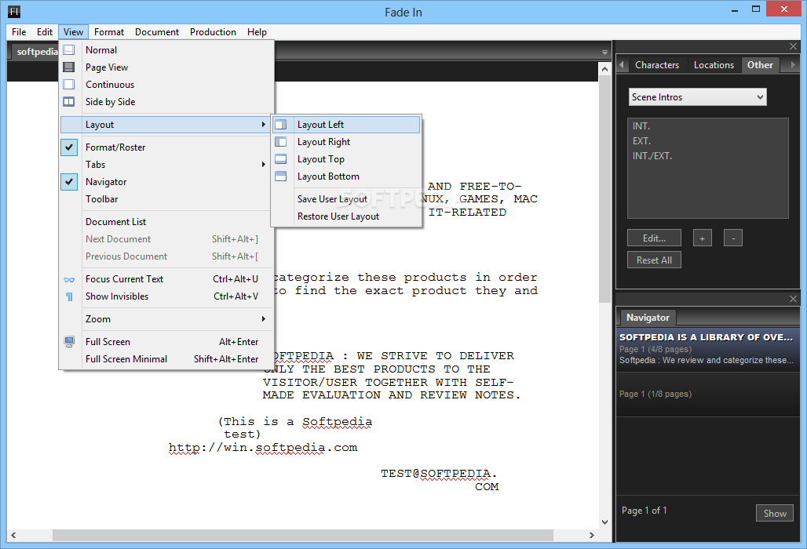Switch to the Characters tab

(x=657, y=65)
